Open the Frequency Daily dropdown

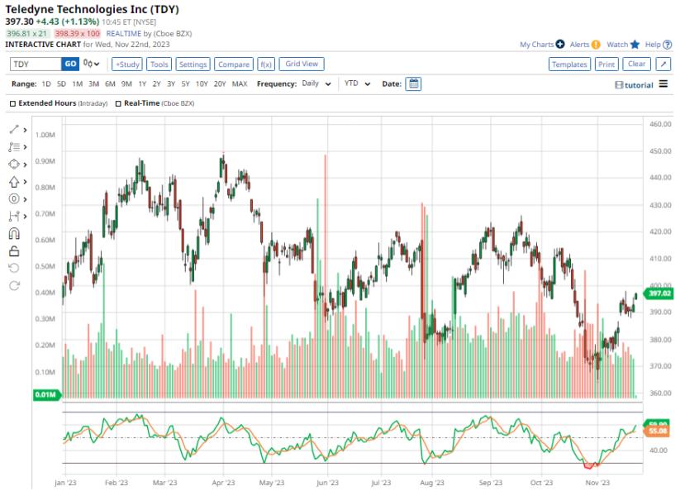316,83
